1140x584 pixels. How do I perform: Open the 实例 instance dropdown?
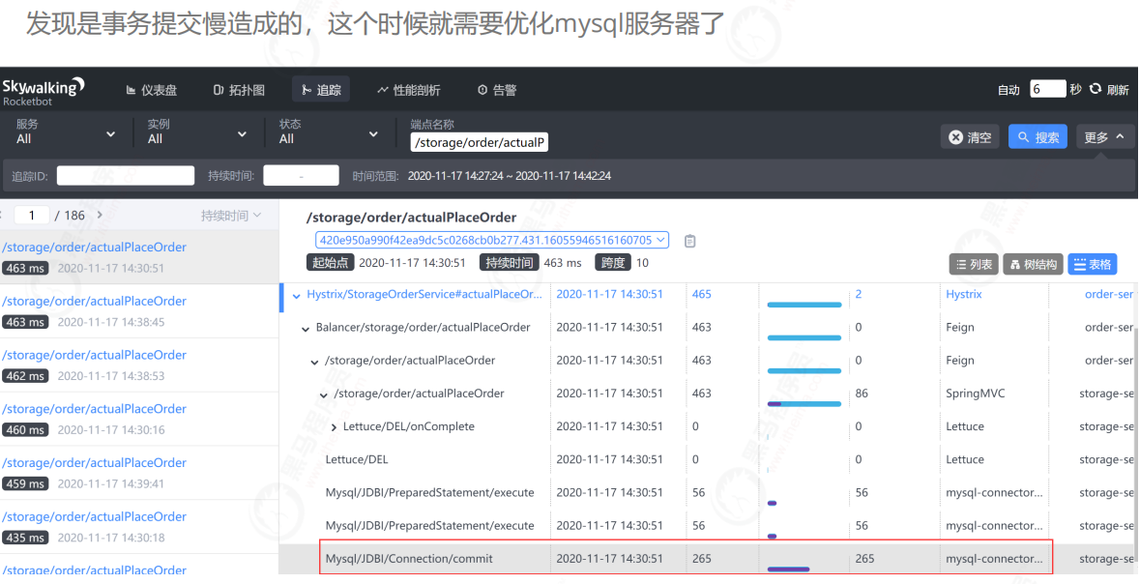[196, 132]
